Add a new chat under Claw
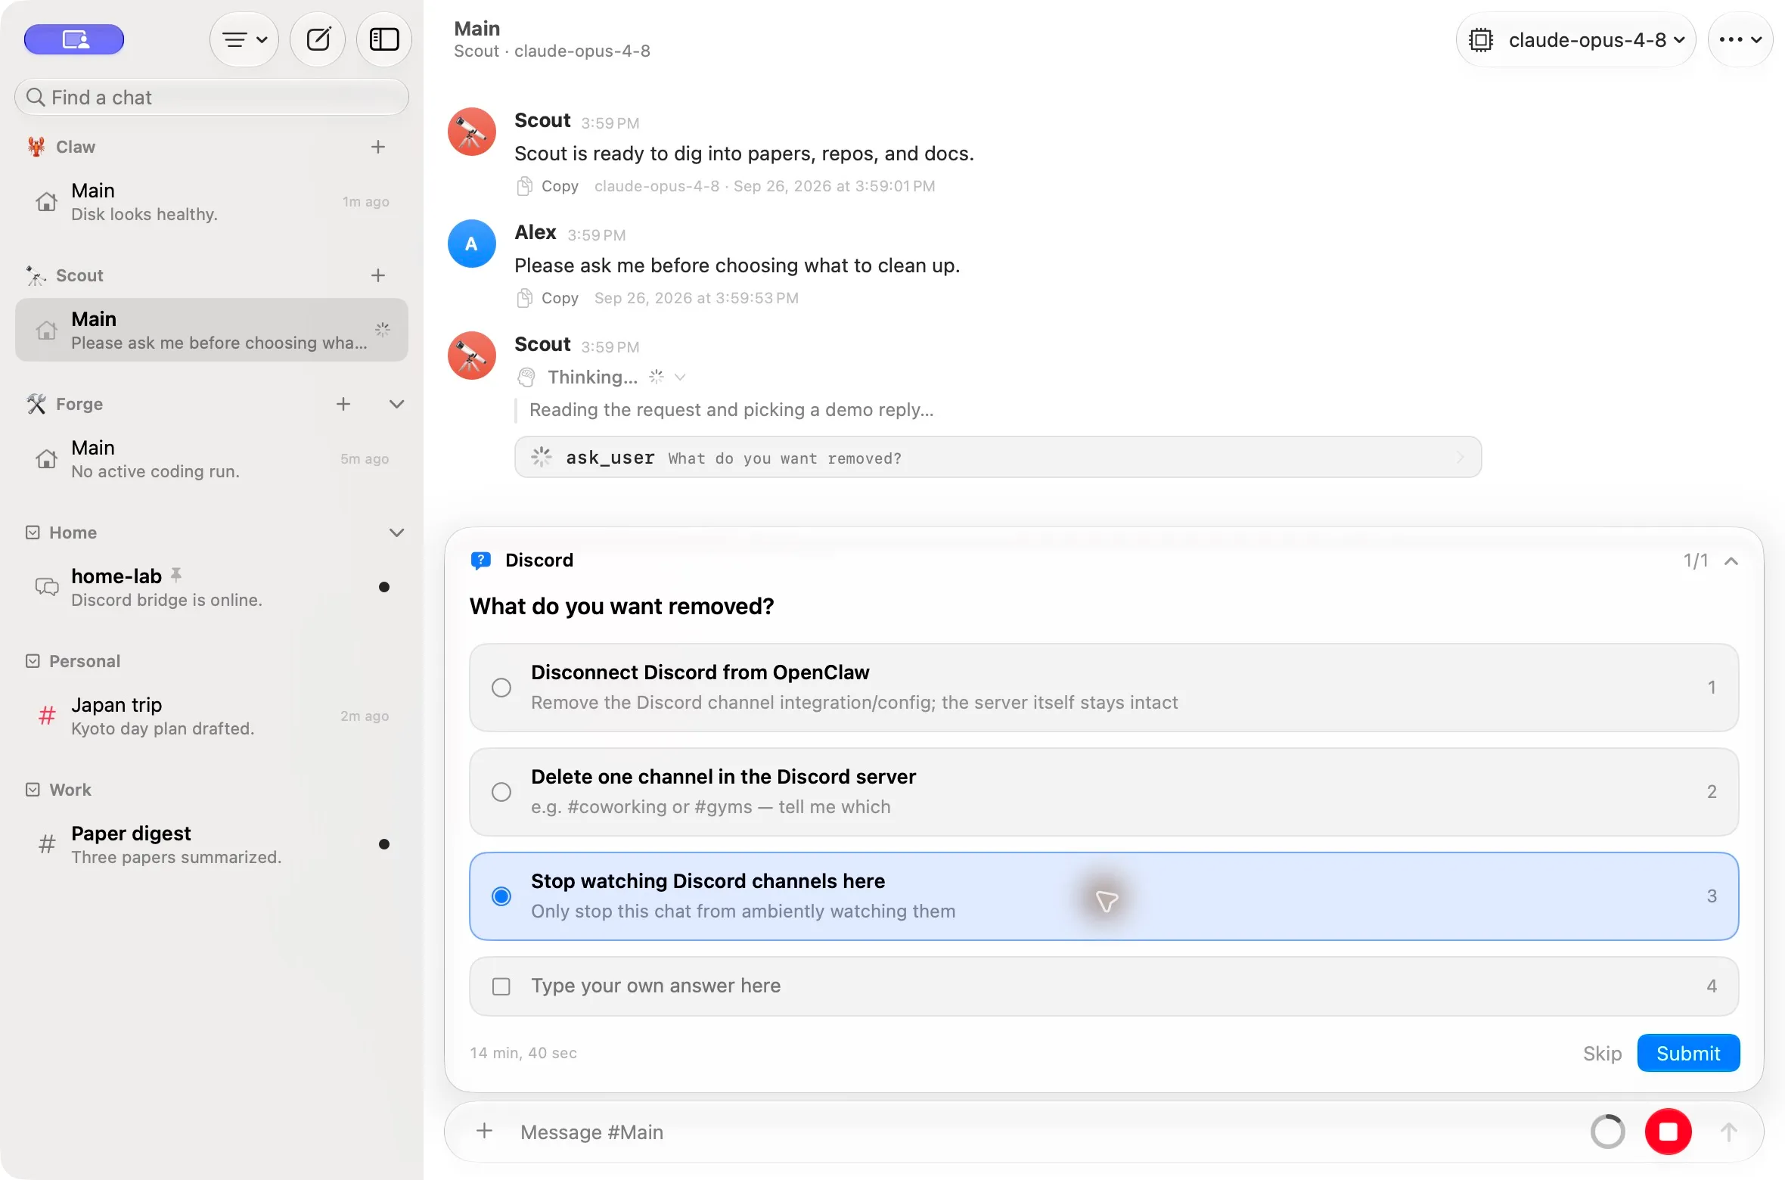1785x1180 pixels. [x=378, y=147]
